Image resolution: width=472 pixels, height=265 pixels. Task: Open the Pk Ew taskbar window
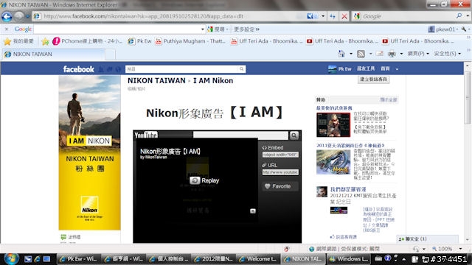pos(78,258)
